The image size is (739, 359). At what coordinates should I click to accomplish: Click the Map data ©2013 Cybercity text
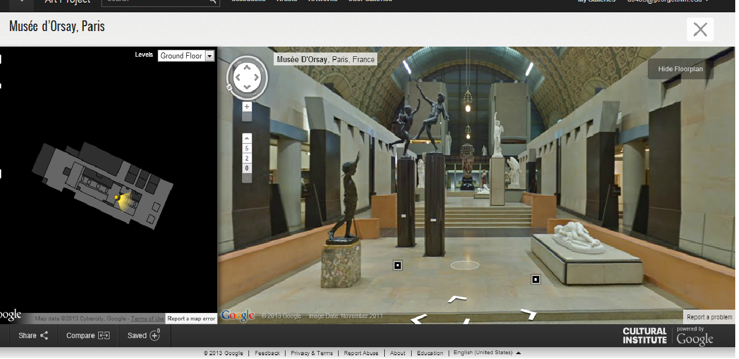pos(81,319)
